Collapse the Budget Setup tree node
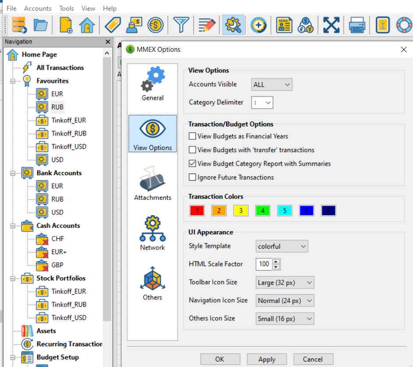This screenshot has width=413, height=367. tap(13, 358)
